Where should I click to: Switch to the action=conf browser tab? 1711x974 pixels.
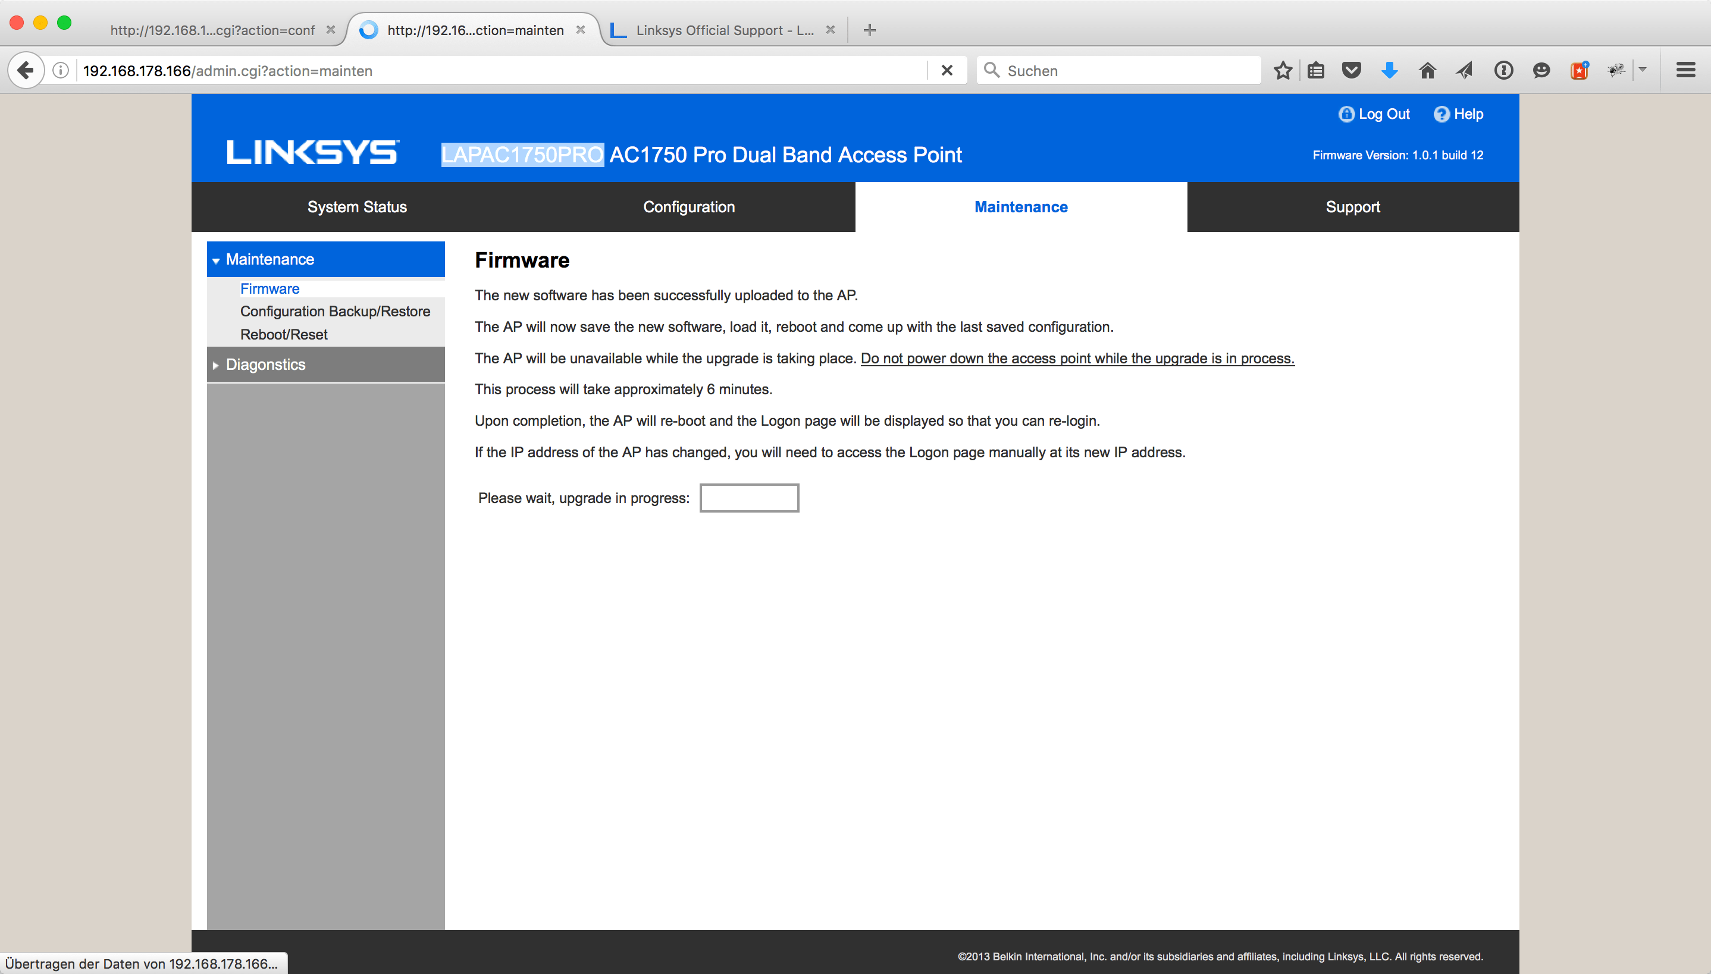[x=212, y=30]
